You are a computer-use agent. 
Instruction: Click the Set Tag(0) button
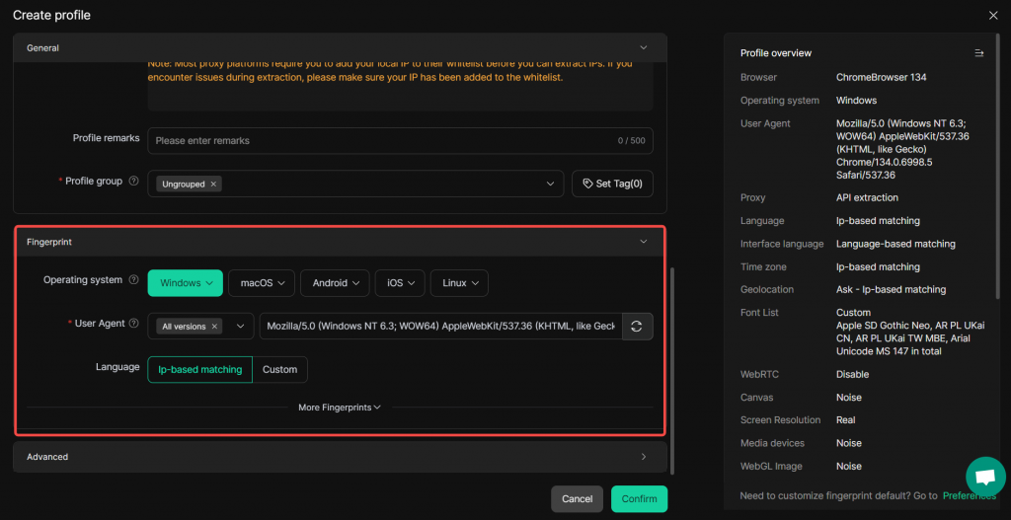coord(612,184)
